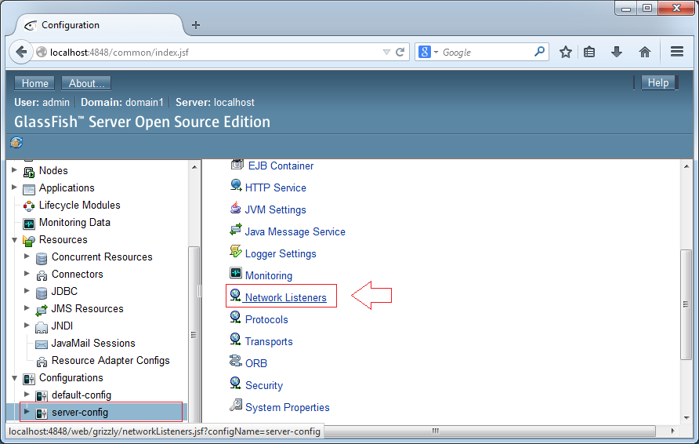Expand the server-config node
Viewport: 699px width, 444px height.
[x=27, y=411]
